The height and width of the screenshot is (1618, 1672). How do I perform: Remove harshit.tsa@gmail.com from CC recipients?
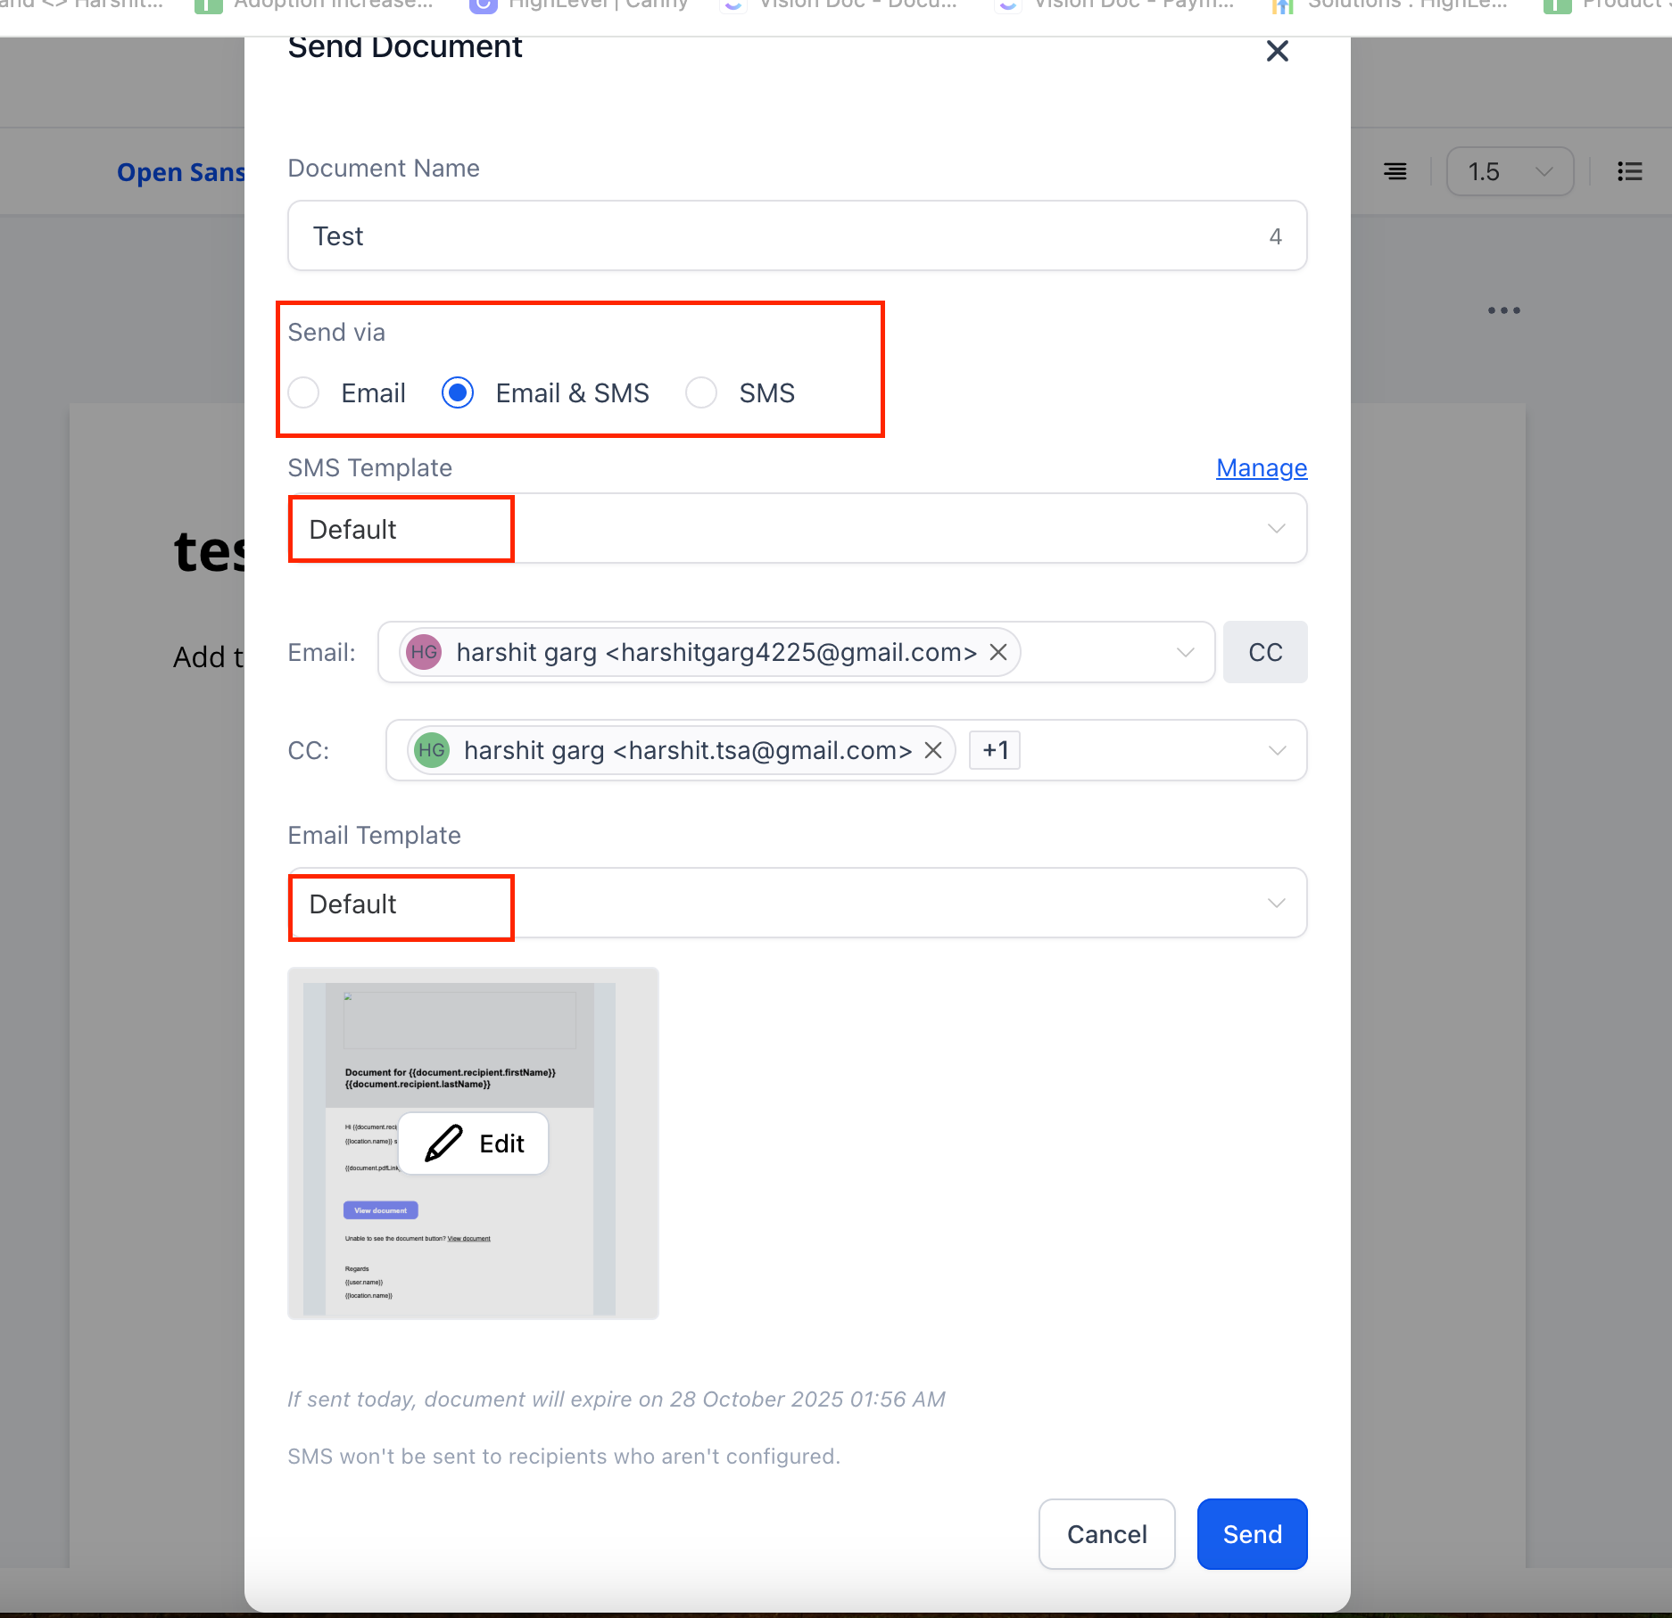click(x=933, y=750)
